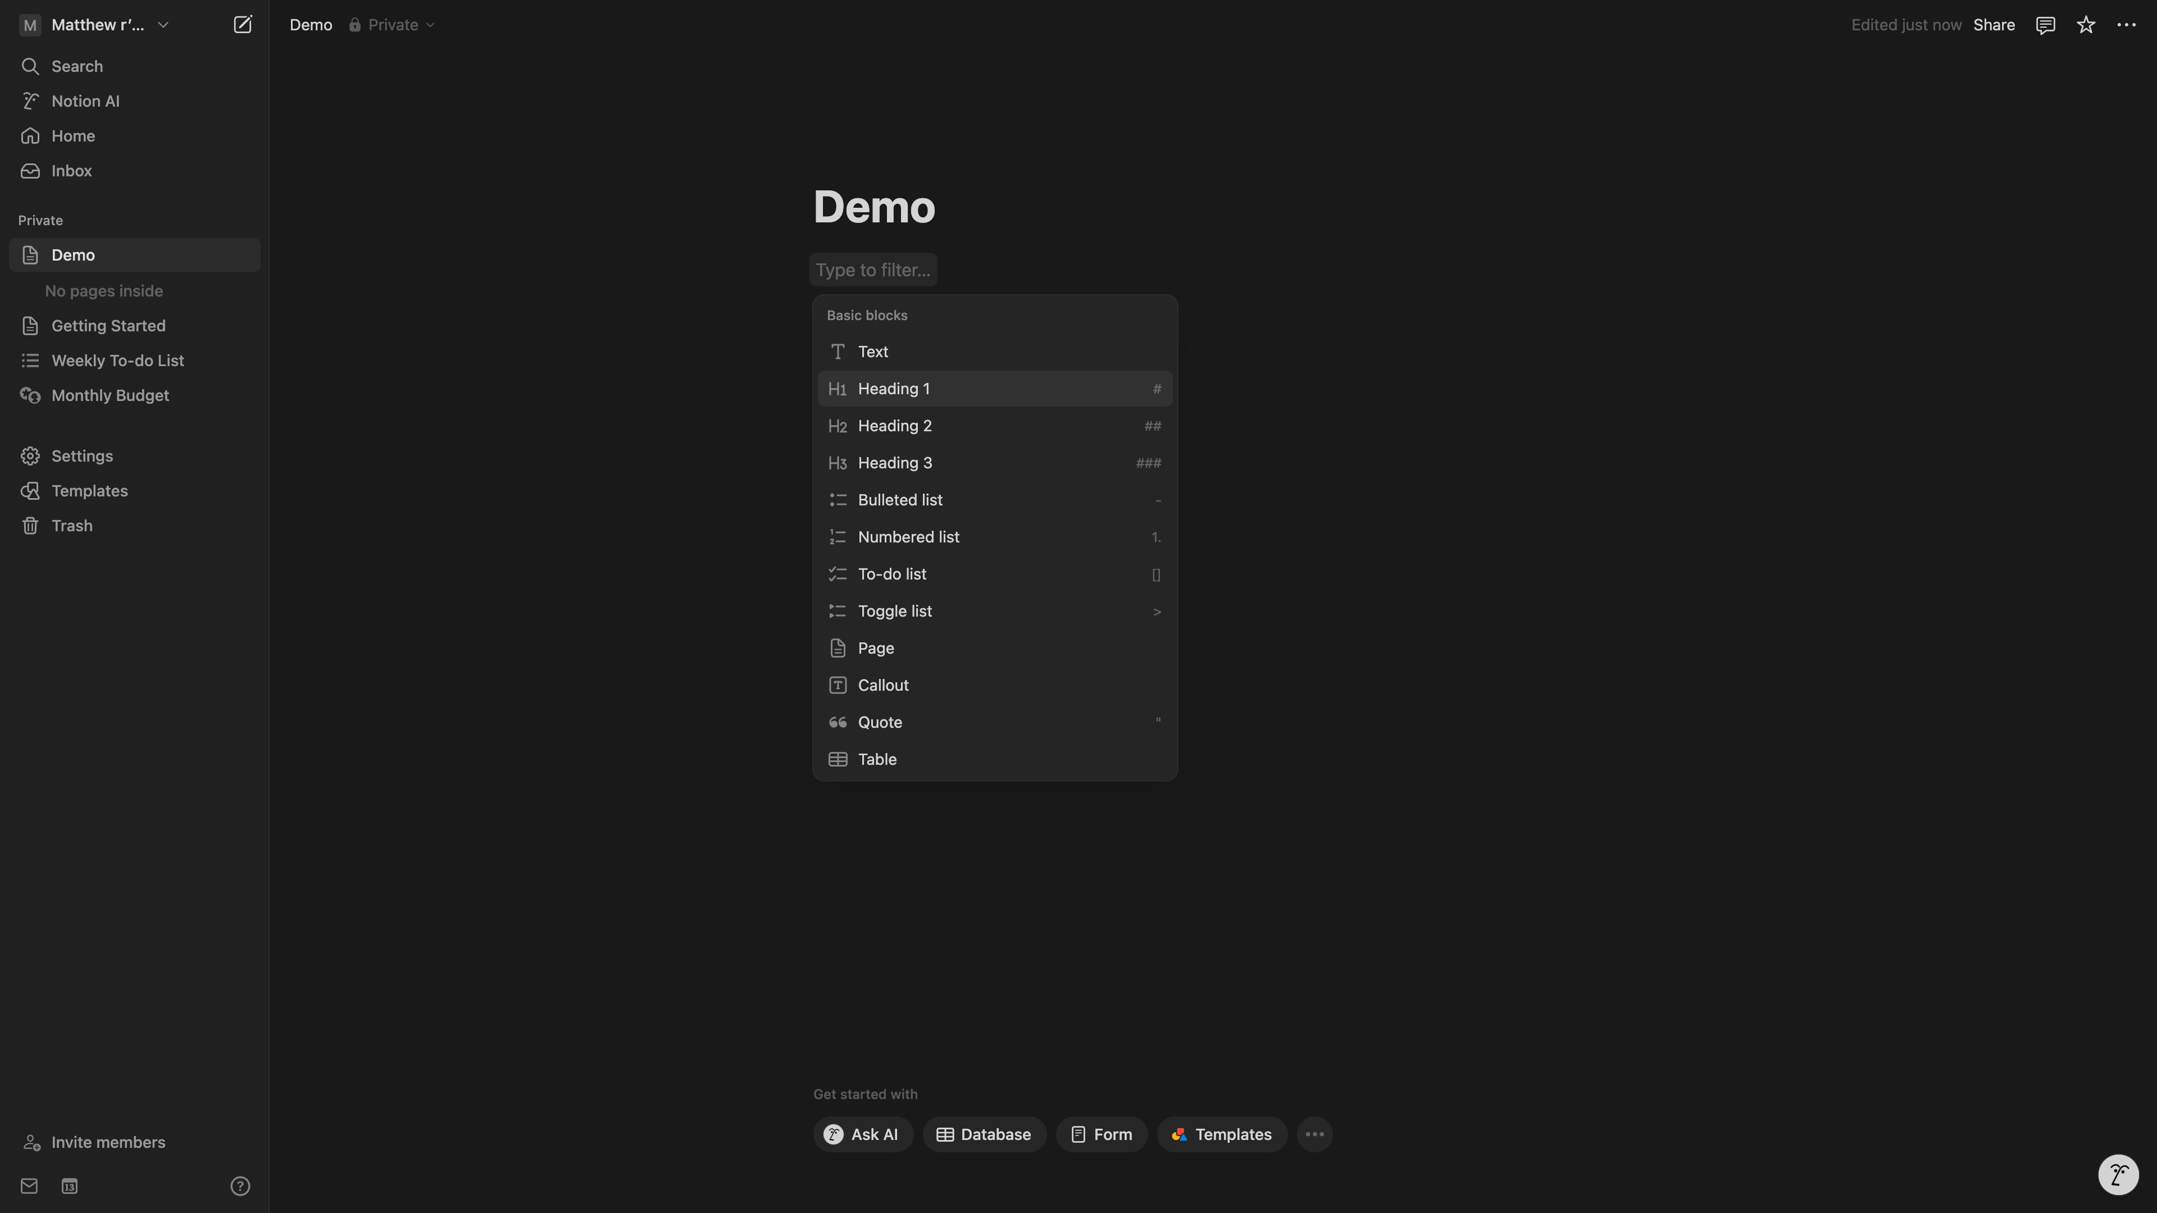Click the Demo page title

coord(873,207)
